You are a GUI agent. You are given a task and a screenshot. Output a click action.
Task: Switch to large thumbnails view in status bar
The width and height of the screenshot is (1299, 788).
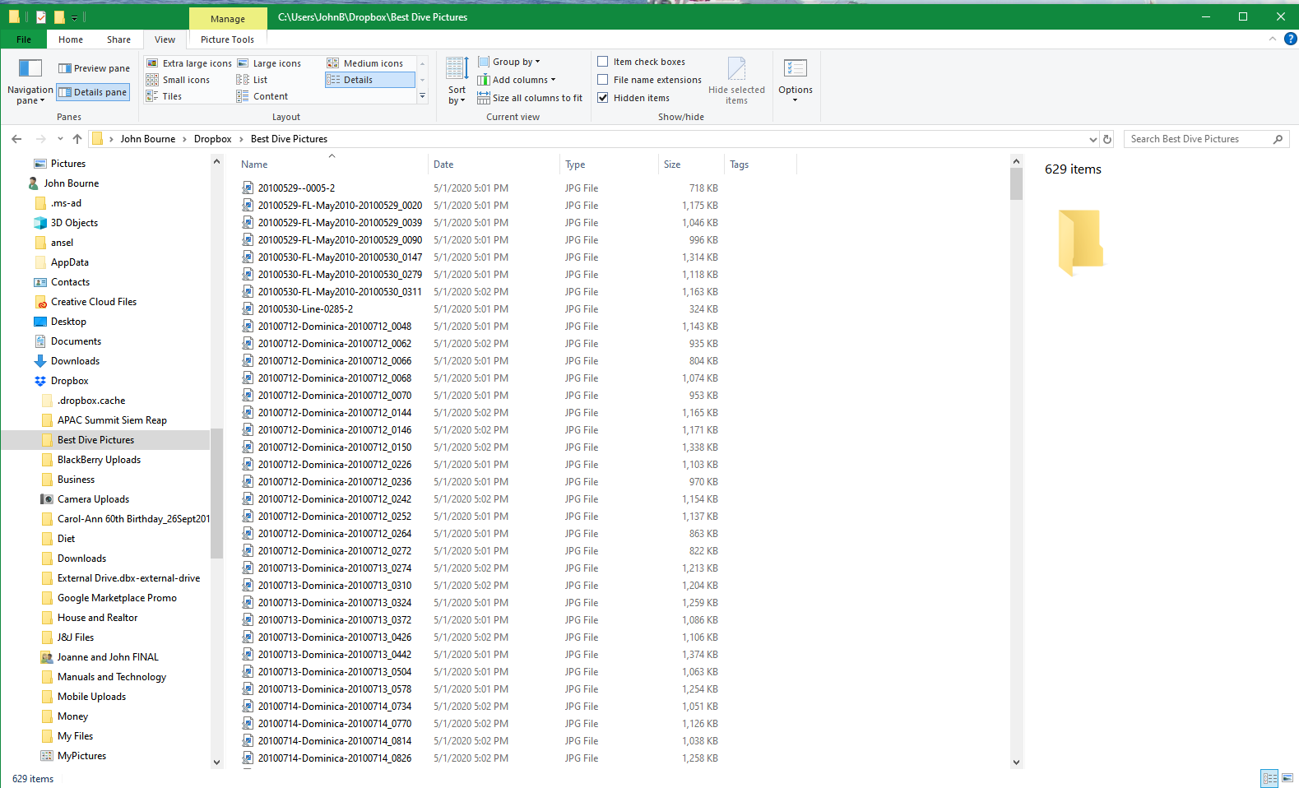click(1287, 778)
